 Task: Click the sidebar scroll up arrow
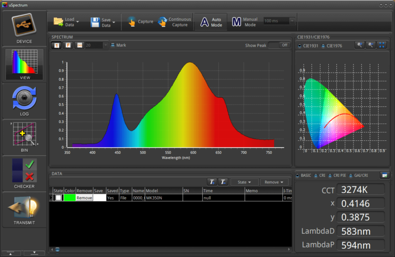pyautogui.click(x=10, y=254)
